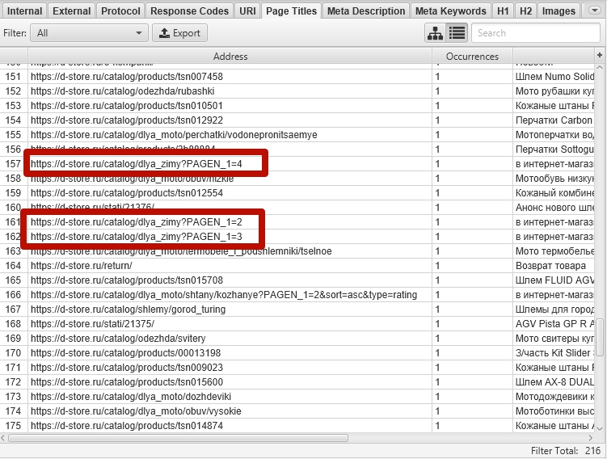The width and height of the screenshot is (607, 459).
Task: Select row with products/tsn012922 URL
Action: 297,120
